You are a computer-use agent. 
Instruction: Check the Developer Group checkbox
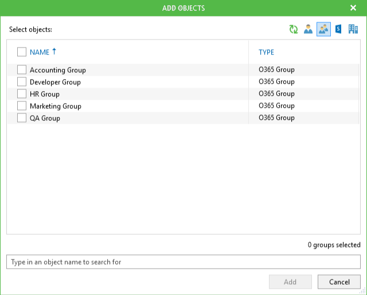click(22, 82)
